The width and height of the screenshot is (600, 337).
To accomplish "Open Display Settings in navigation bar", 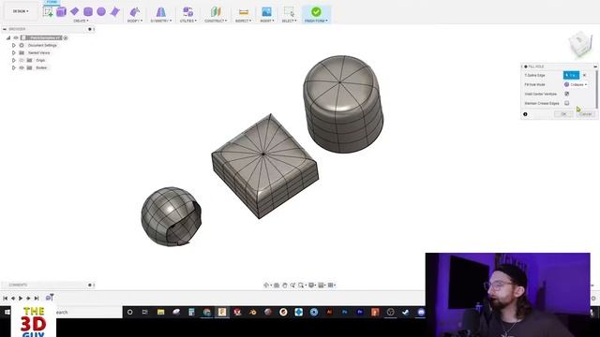I will click(x=311, y=285).
